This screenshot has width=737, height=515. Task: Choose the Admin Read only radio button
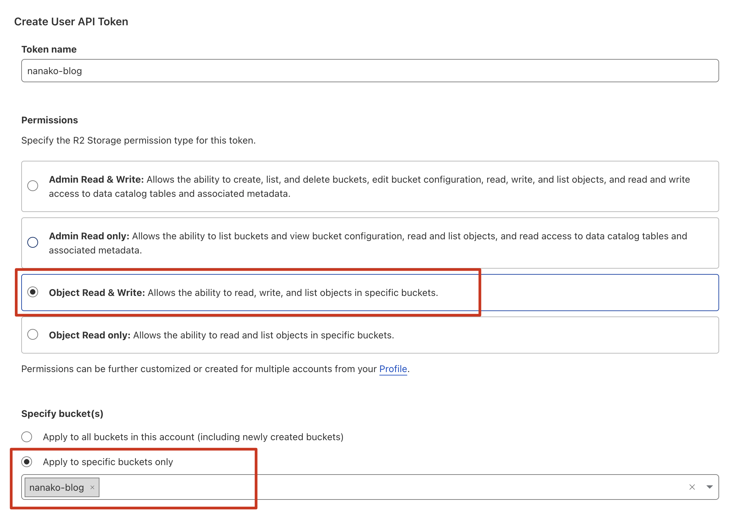33,242
